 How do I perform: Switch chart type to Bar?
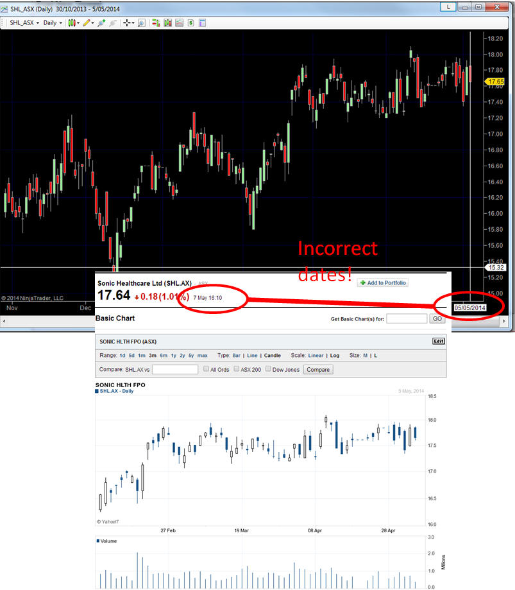pyautogui.click(x=237, y=355)
